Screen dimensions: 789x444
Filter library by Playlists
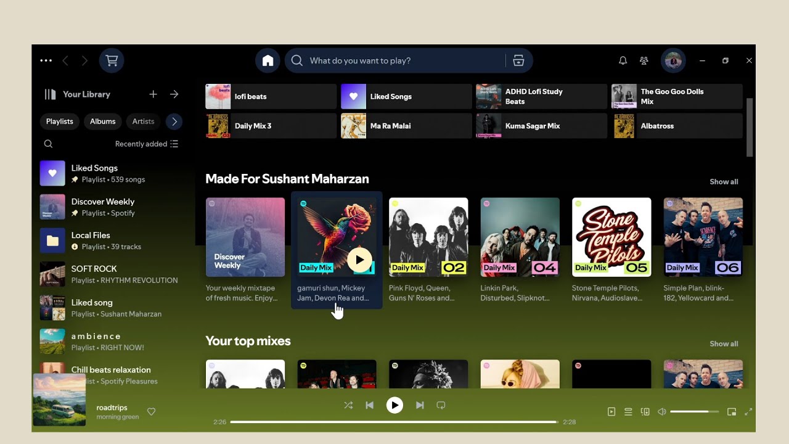(x=60, y=121)
